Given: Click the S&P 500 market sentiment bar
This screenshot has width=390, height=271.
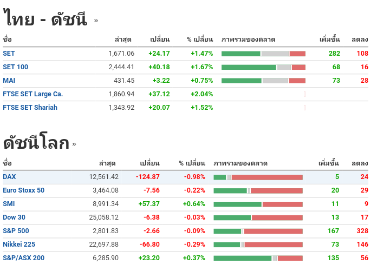Looking at the screenshot, I should click(x=258, y=231).
